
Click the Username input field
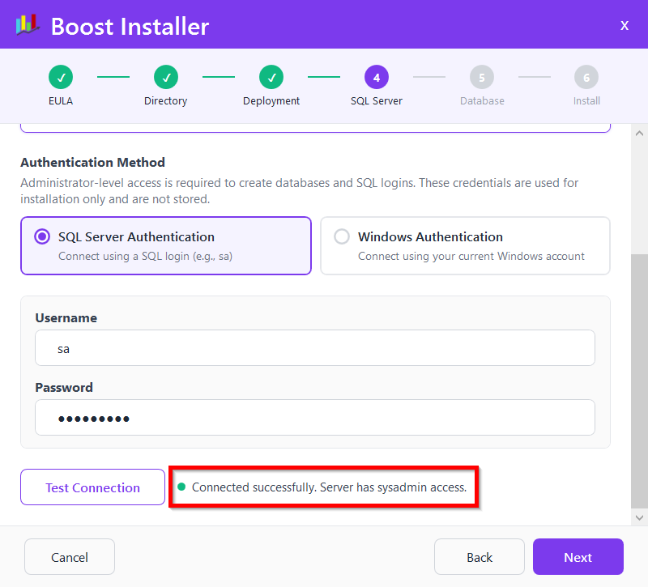(315, 348)
